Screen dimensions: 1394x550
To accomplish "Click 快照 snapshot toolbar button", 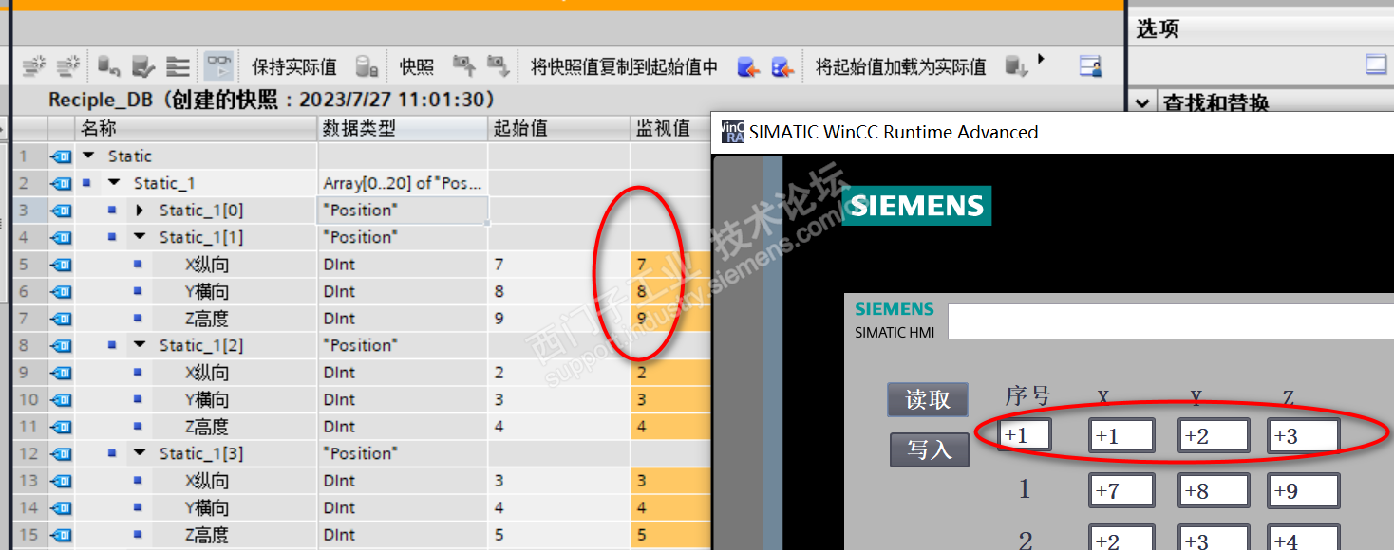I will click(x=417, y=67).
